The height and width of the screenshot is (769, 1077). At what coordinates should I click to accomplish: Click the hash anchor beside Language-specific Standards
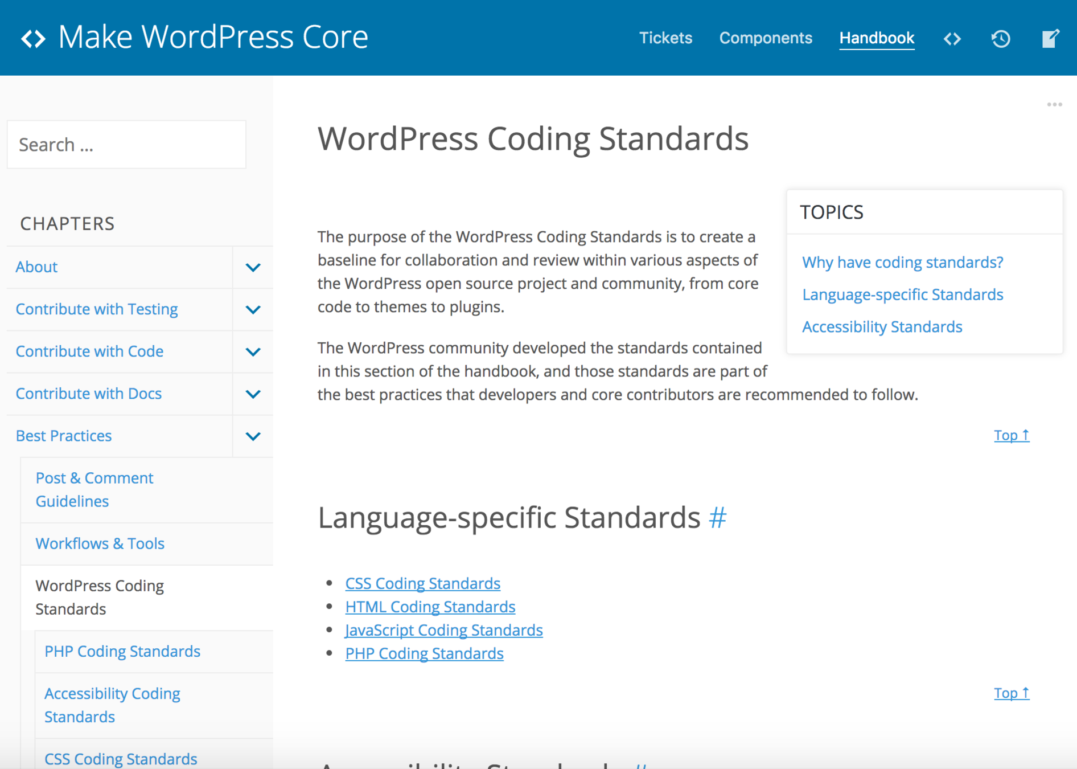(x=718, y=518)
